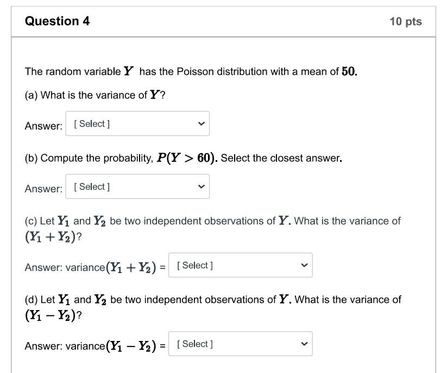Open the variance(Y1 + Y2) dropdown
Image resolution: width=447 pixels, height=373 pixels.
point(241,265)
